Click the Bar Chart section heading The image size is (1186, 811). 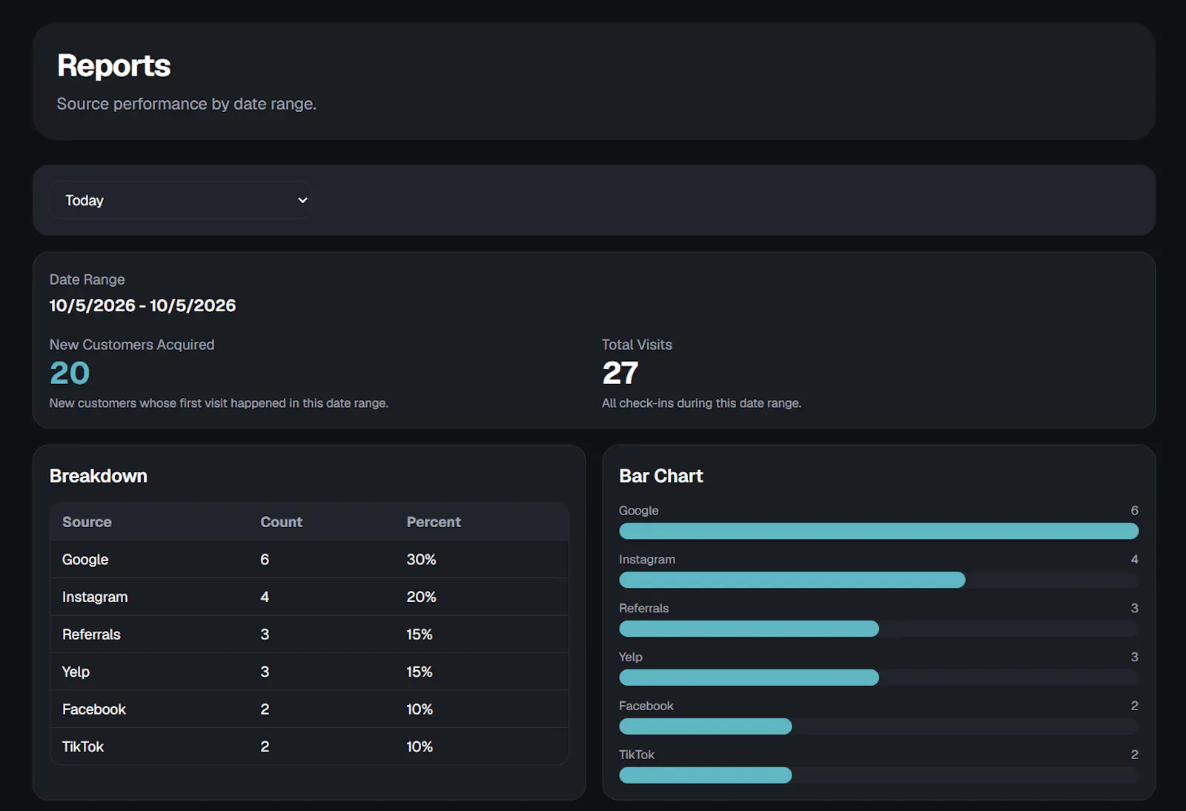coord(661,476)
